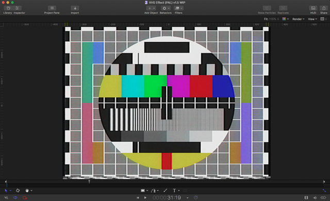330x201 pixels.
Task: Open the timecode display options arrow
Action: click(x=188, y=198)
